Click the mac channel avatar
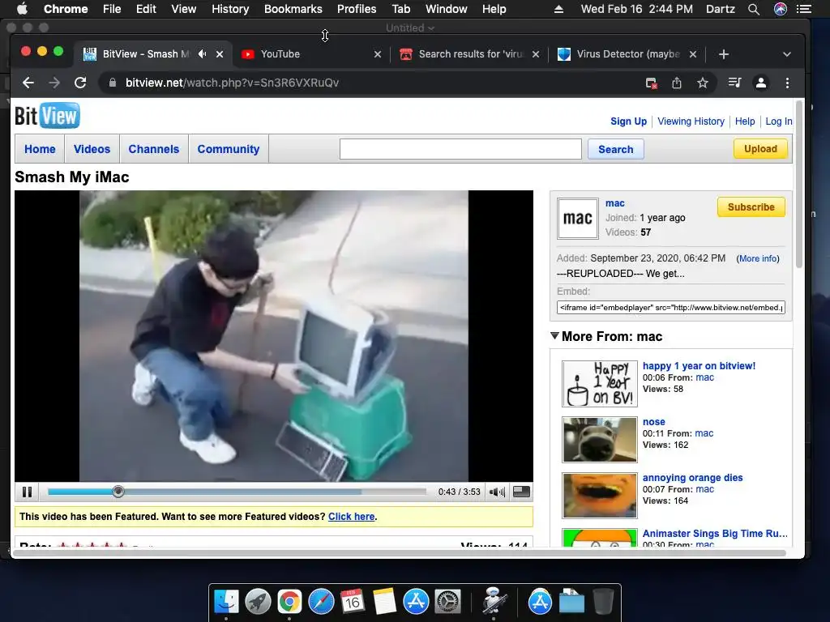 [577, 219]
